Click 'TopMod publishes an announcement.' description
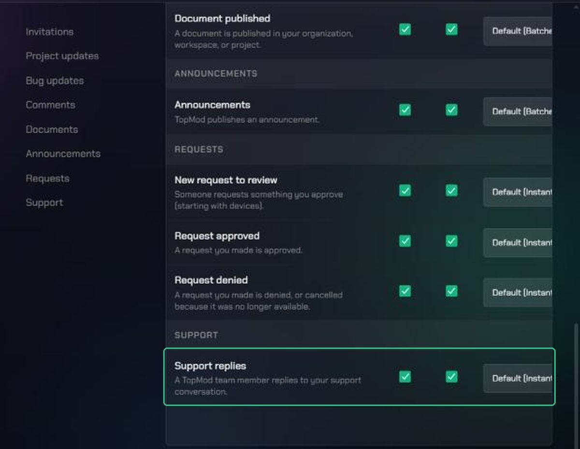The image size is (580, 449). (247, 119)
